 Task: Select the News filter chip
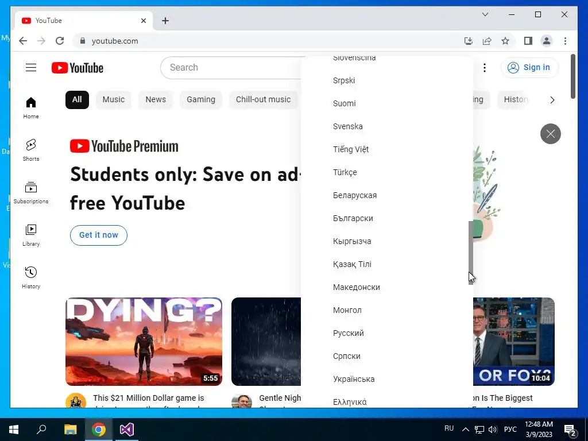click(156, 100)
